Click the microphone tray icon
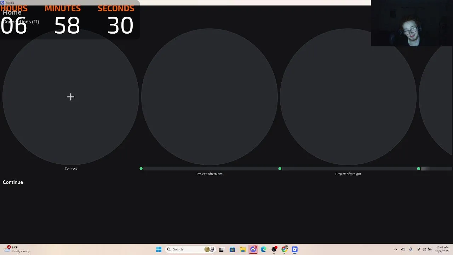Viewport: 453px width, 255px height. point(411,249)
